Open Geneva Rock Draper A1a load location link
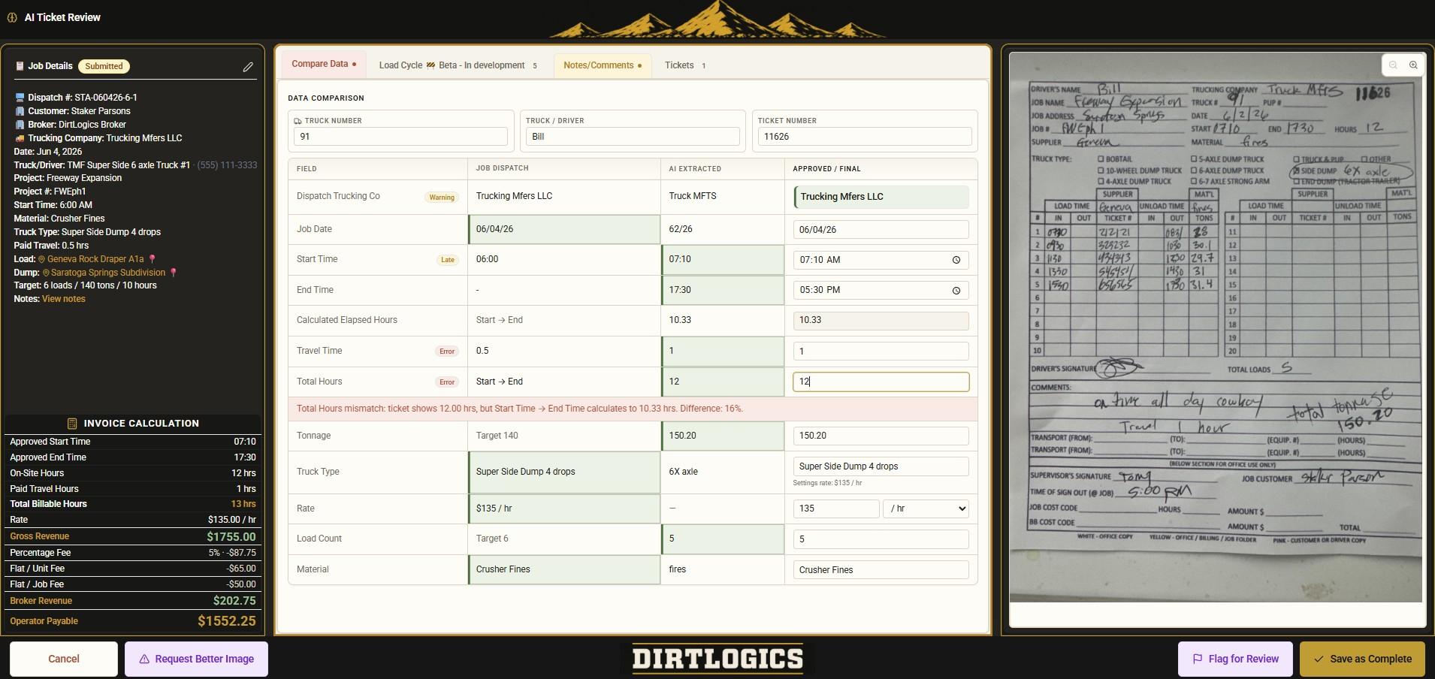 (95, 259)
